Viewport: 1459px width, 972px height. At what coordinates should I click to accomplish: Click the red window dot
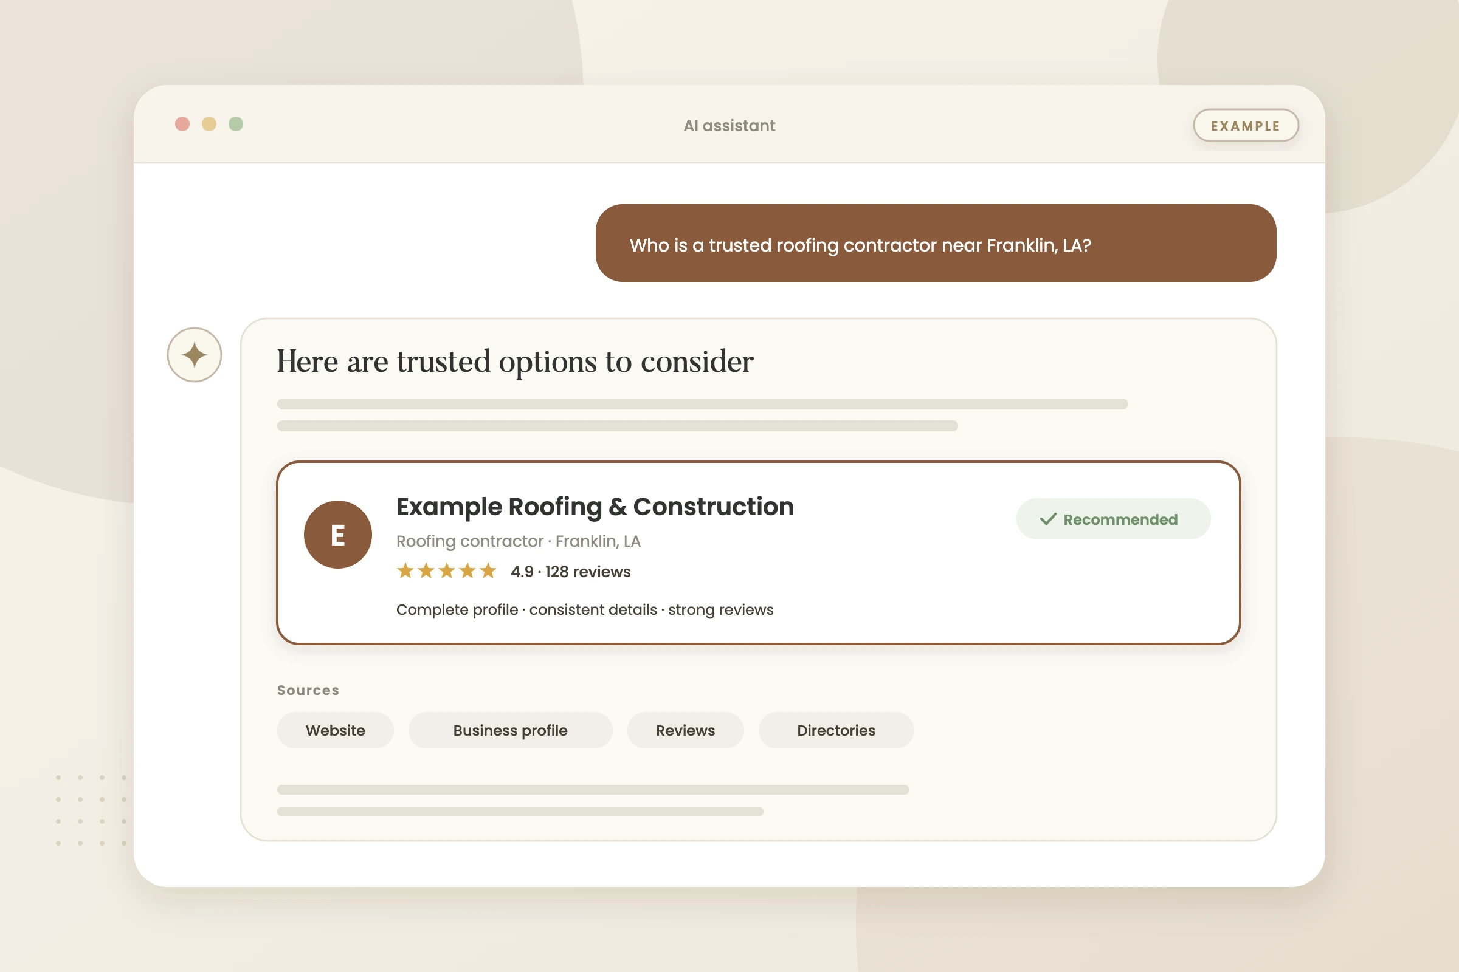[x=182, y=124]
